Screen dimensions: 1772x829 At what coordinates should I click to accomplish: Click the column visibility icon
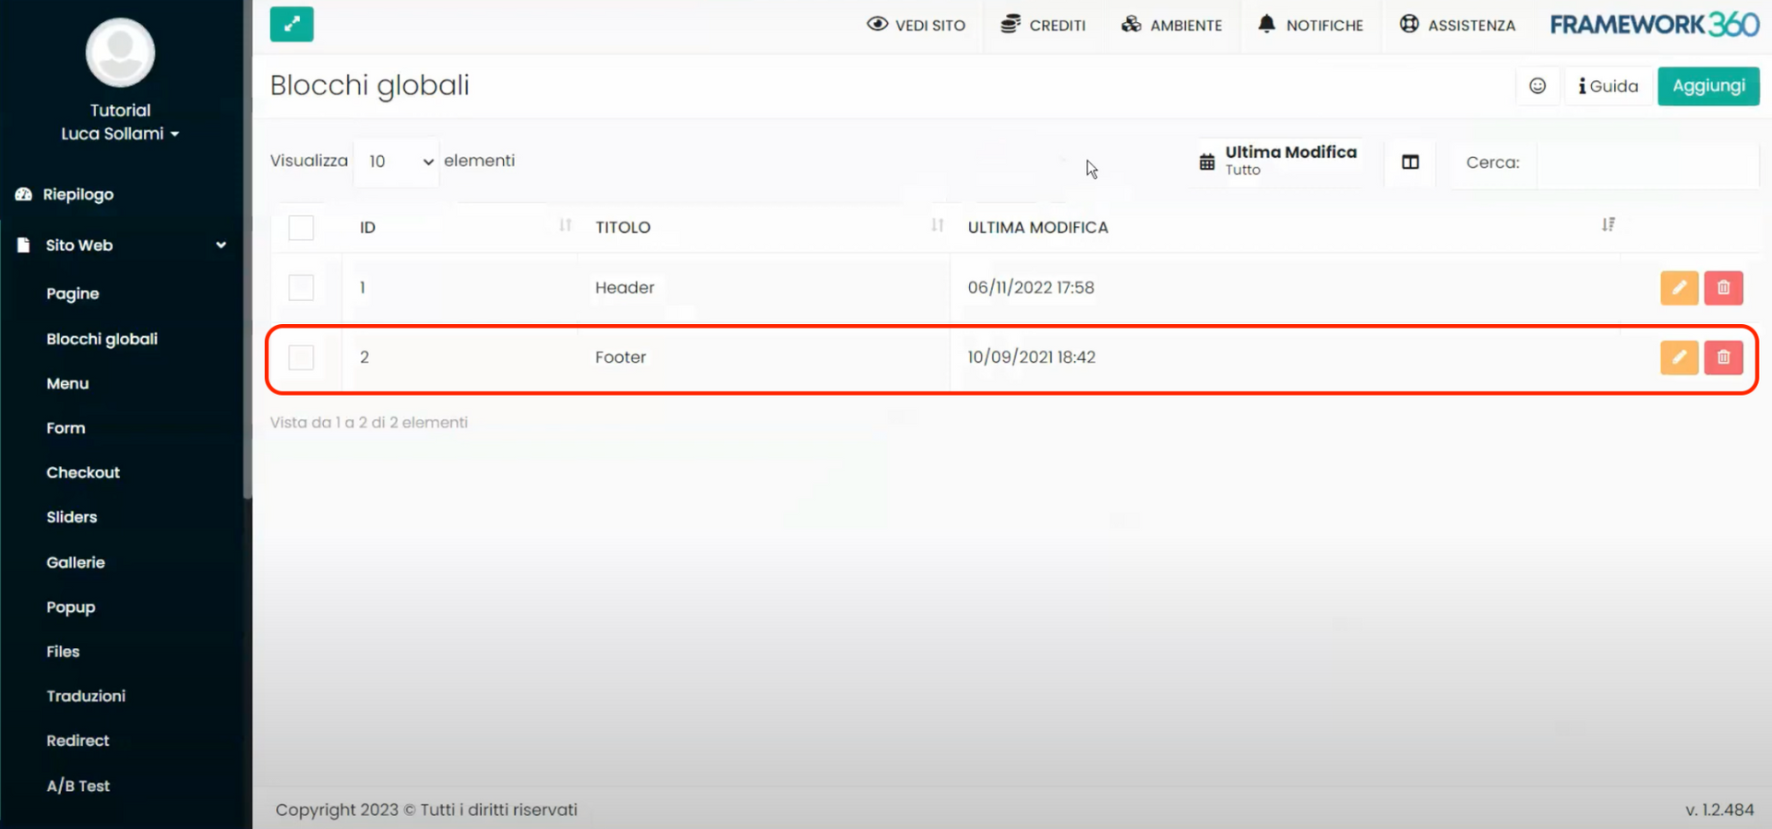[1410, 162]
